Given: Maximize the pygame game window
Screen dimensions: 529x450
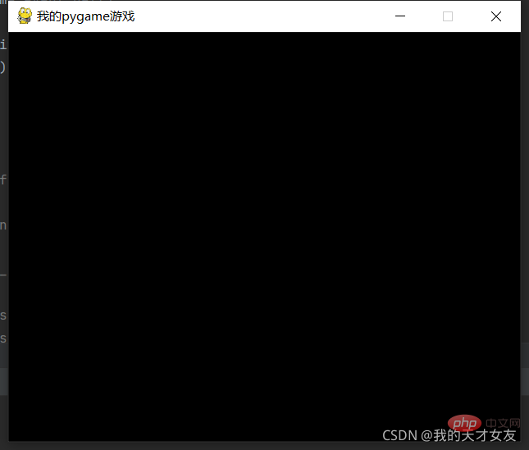Looking at the screenshot, I should [448, 16].
